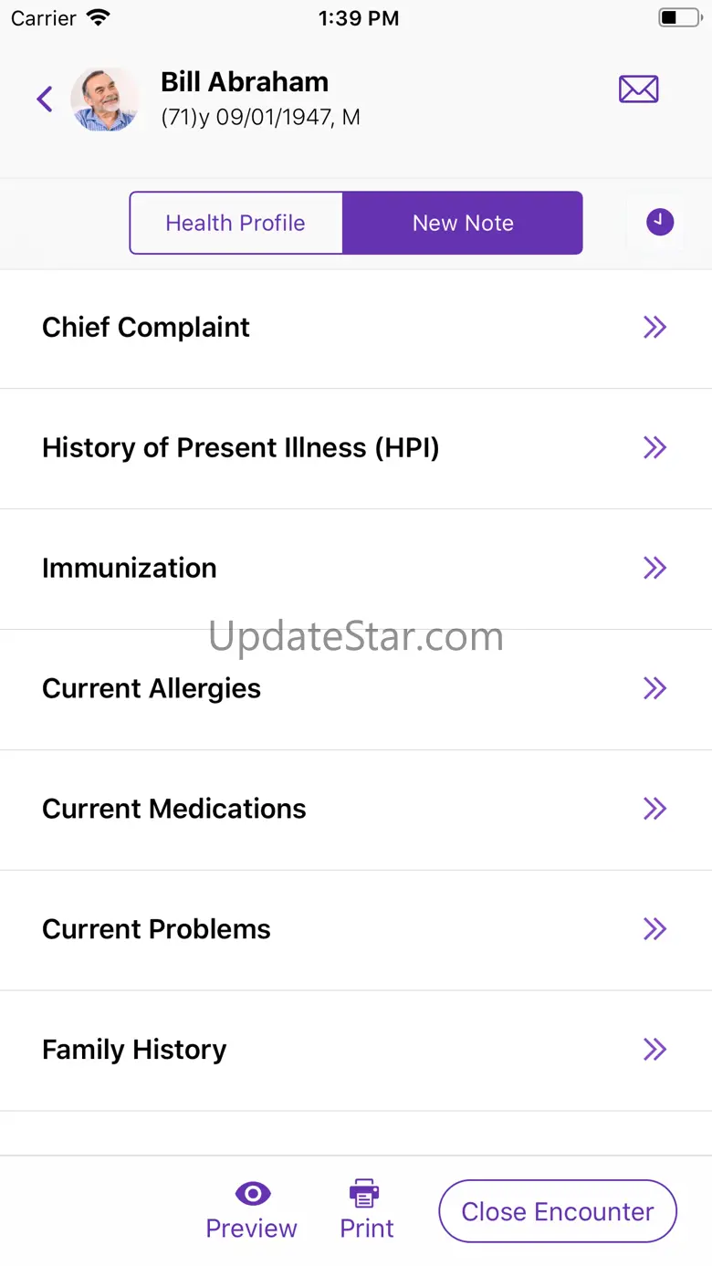The image size is (712, 1266).
Task: Click the Print printer icon
Action: [365, 1193]
